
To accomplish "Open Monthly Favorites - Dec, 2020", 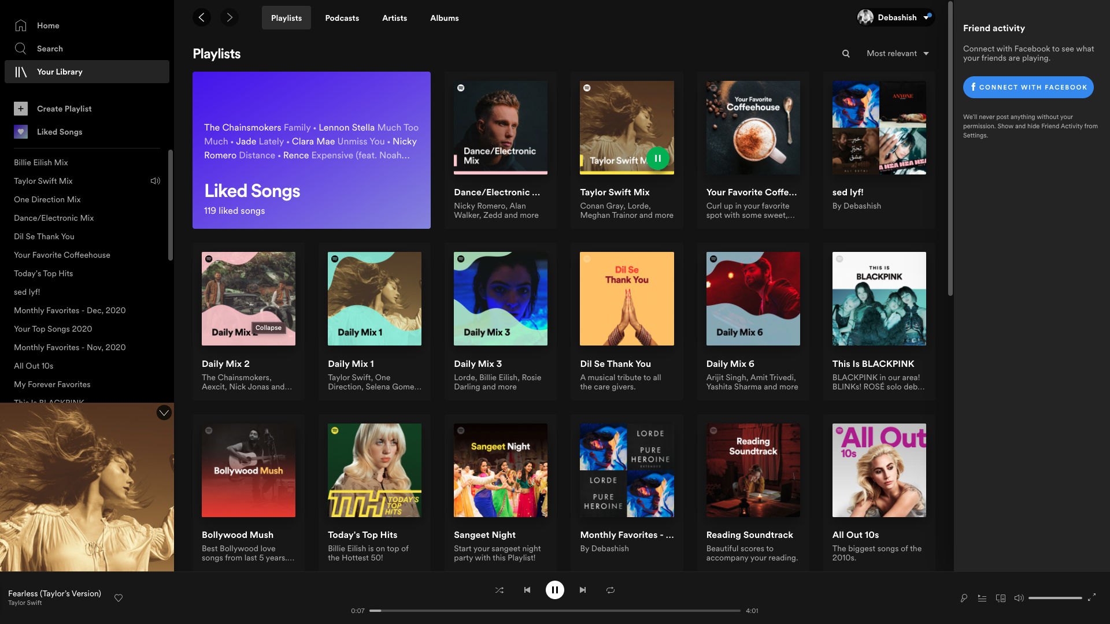I will pyautogui.click(x=70, y=310).
